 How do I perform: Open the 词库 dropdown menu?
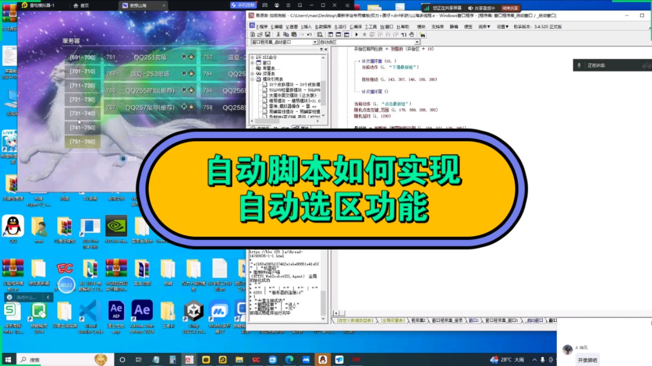coord(484,27)
